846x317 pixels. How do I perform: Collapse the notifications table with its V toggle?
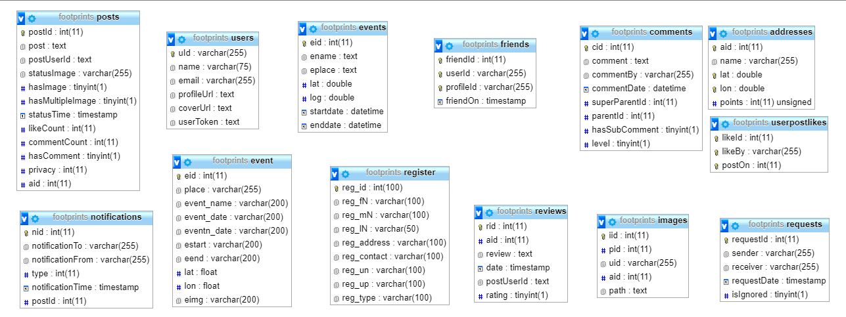click(24, 218)
